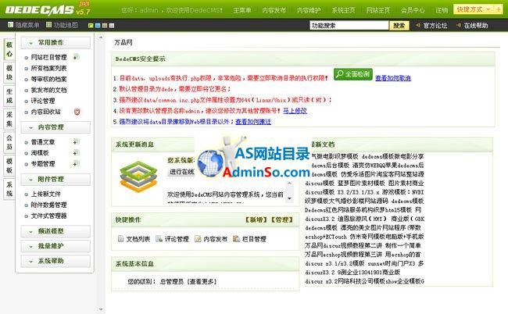The image size is (508, 314).
Task: Open 我发布的文档 in left menu
Action: pyautogui.click(x=49, y=90)
